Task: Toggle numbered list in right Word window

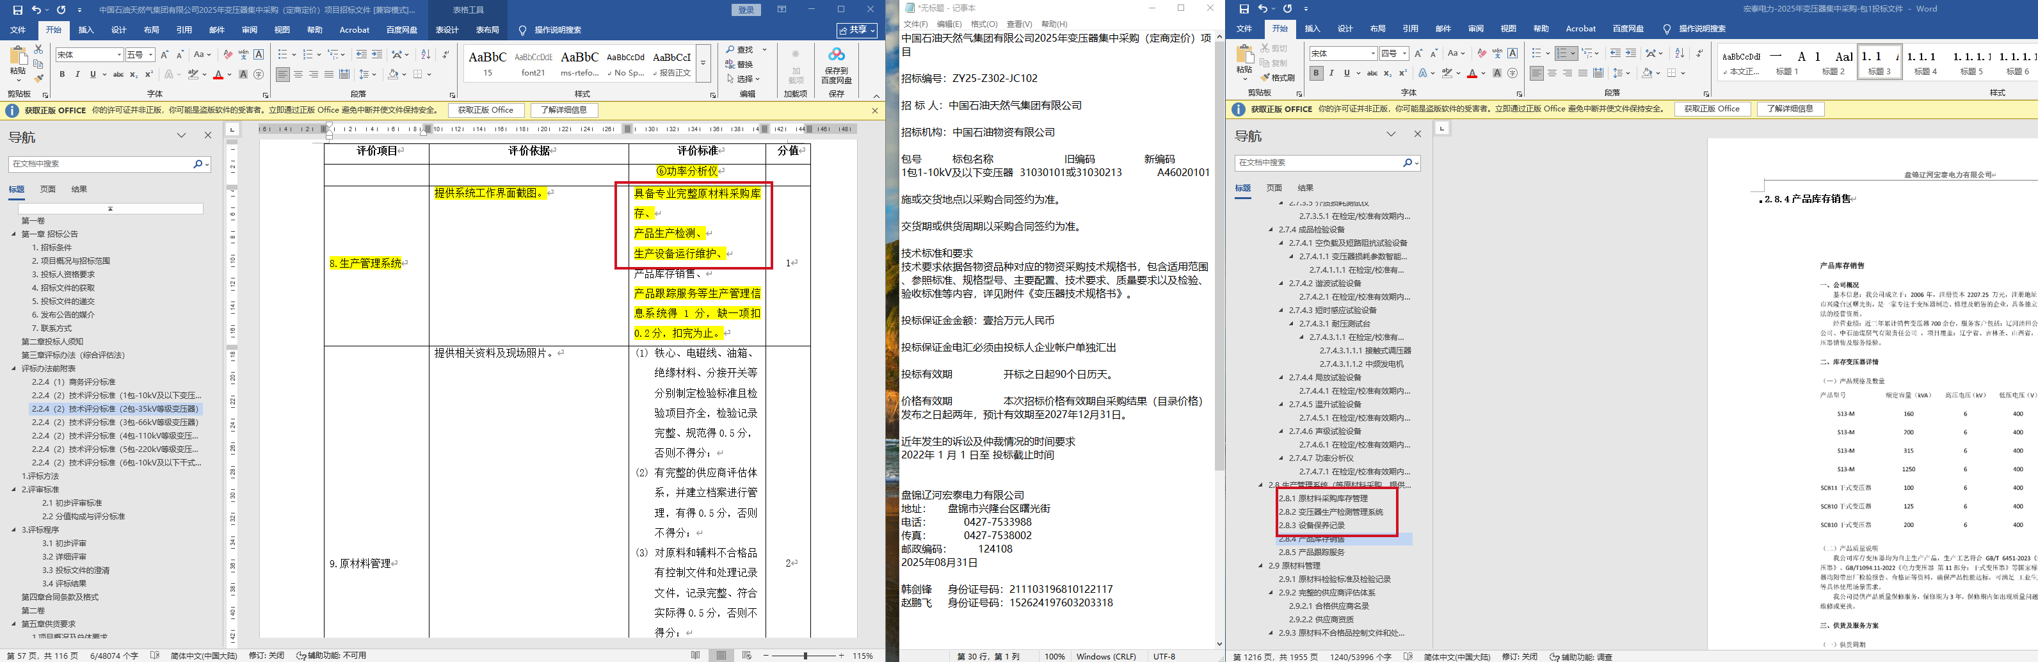Action: [x=1563, y=53]
